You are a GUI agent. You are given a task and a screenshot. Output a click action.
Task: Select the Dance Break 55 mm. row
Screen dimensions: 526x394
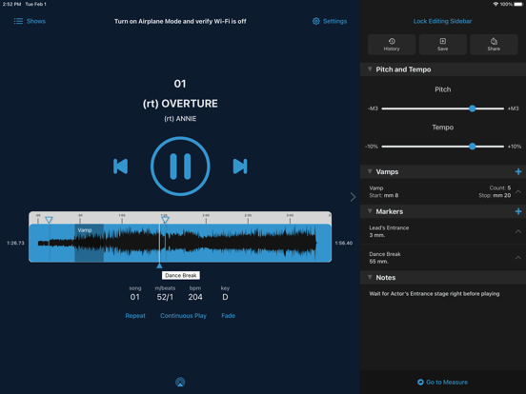[443, 258]
